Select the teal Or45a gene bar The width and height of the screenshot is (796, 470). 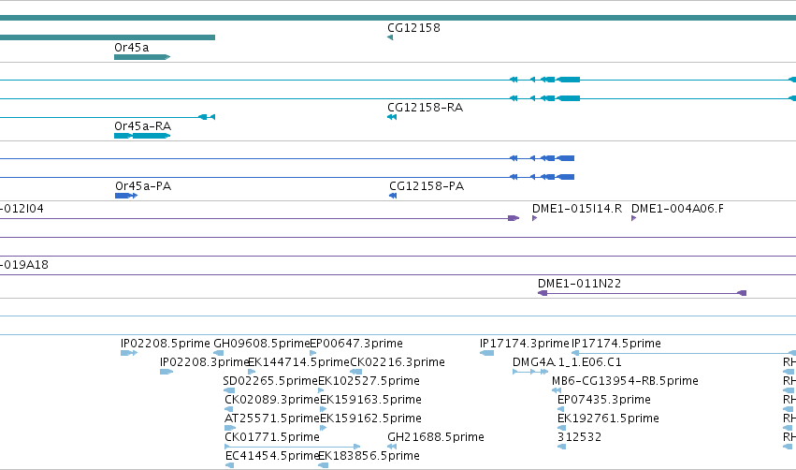[x=142, y=57]
